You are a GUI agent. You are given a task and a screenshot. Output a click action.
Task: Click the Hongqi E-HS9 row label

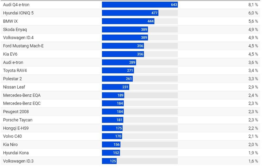pyautogui.click(x=16, y=128)
